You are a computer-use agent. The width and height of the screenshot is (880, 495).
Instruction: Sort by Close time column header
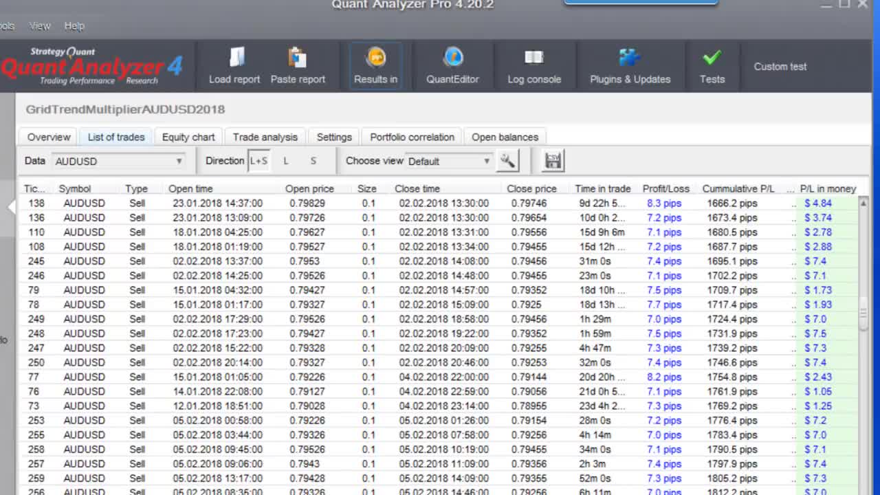click(x=417, y=188)
